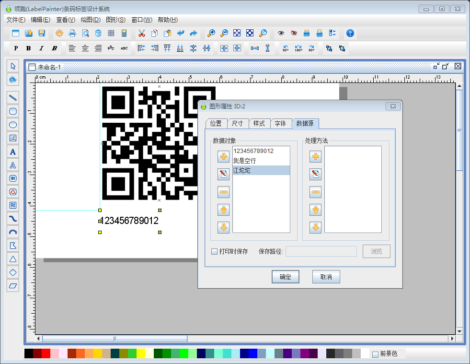Click the 确定 button
Viewport: 470px width, 364px height.
click(x=286, y=277)
